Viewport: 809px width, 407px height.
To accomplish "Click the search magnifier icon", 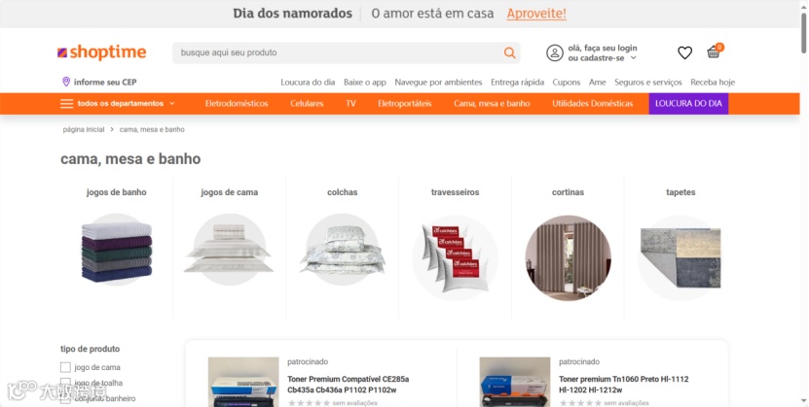I will (510, 52).
